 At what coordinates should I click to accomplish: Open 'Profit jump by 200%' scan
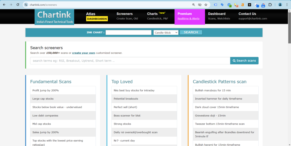point(63,90)
